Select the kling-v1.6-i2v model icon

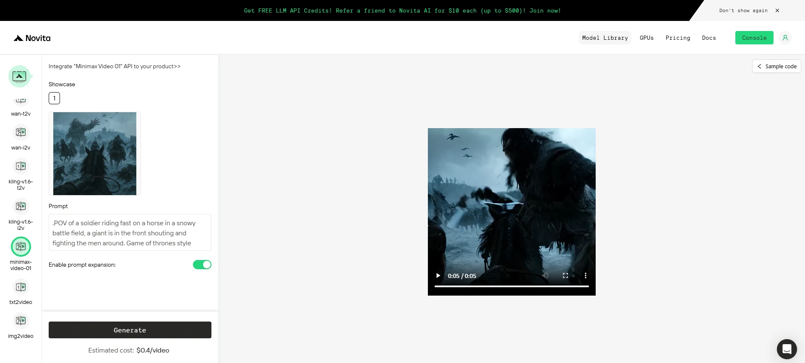(x=21, y=206)
